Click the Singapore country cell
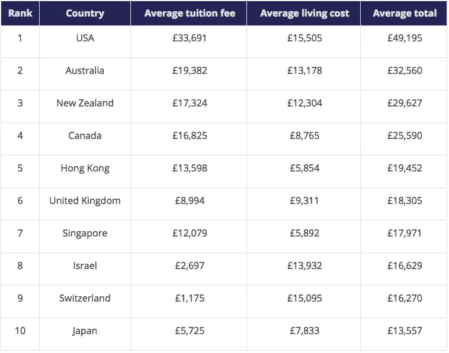The height and width of the screenshot is (353, 449). click(85, 234)
